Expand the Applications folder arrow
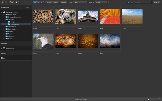The height and width of the screenshot is (101, 162). pos(4,15)
